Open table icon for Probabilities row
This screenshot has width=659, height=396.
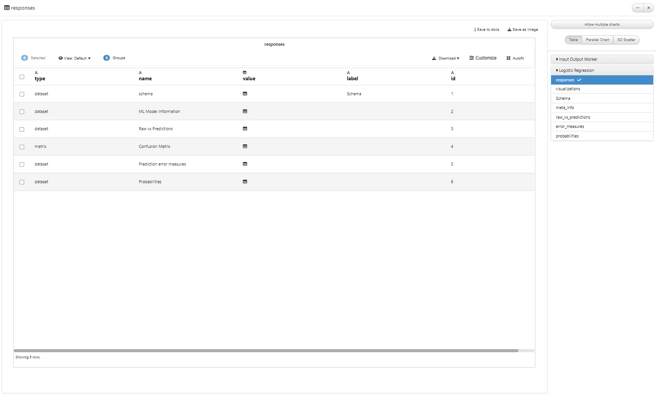(245, 182)
